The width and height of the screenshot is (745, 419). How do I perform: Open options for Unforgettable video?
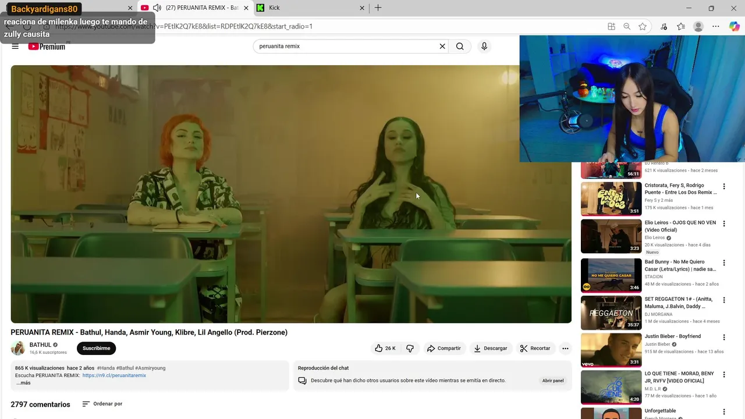click(724, 412)
